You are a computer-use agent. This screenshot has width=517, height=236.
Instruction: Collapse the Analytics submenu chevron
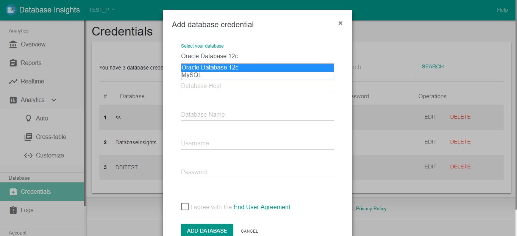(x=54, y=100)
